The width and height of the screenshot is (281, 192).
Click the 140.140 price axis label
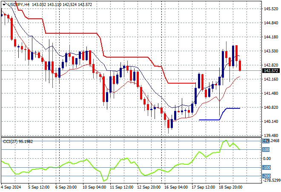271,121
